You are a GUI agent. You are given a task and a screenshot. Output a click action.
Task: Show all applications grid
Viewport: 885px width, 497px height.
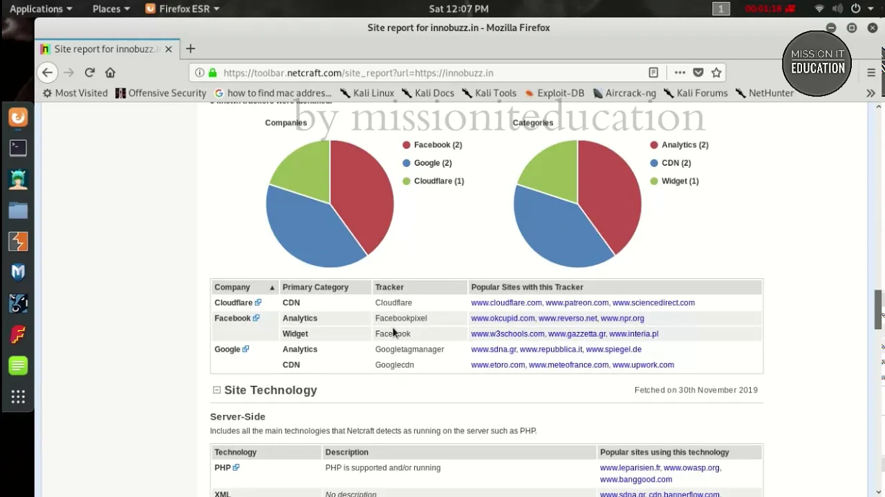(x=18, y=397)
